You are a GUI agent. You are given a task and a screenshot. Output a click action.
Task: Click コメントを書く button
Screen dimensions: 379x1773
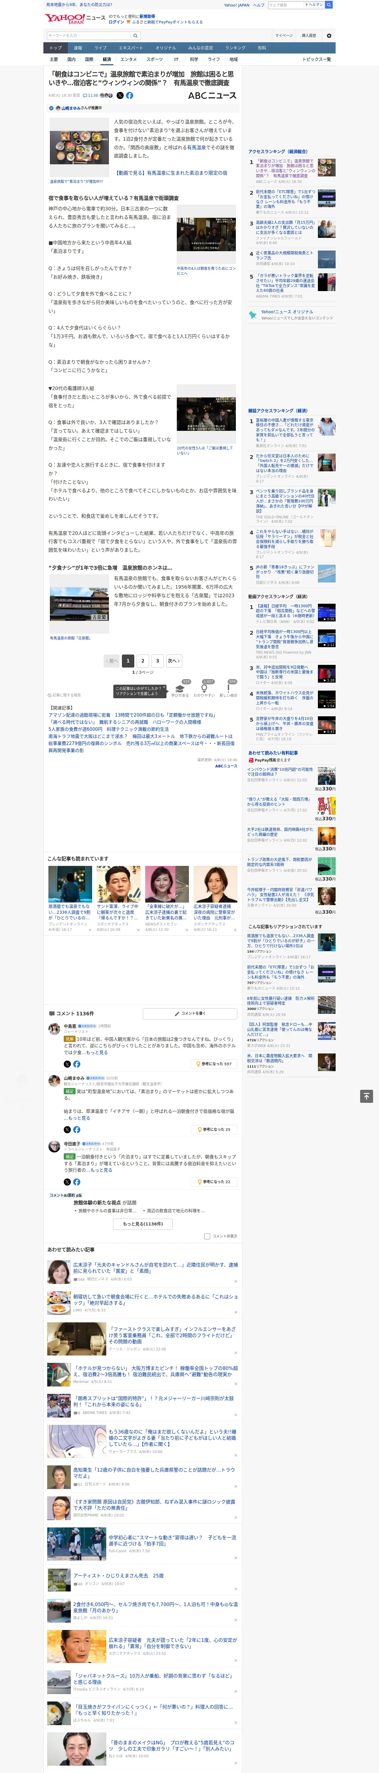pyautogui.click(x=190, y=1014)
